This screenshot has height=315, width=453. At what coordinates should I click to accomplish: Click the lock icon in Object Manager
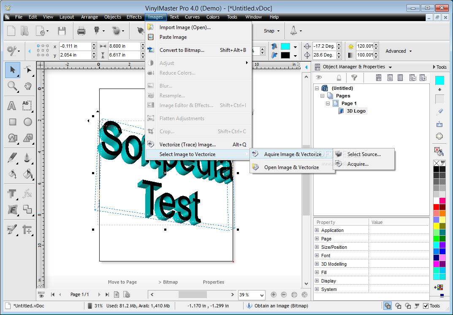point(339,77)
